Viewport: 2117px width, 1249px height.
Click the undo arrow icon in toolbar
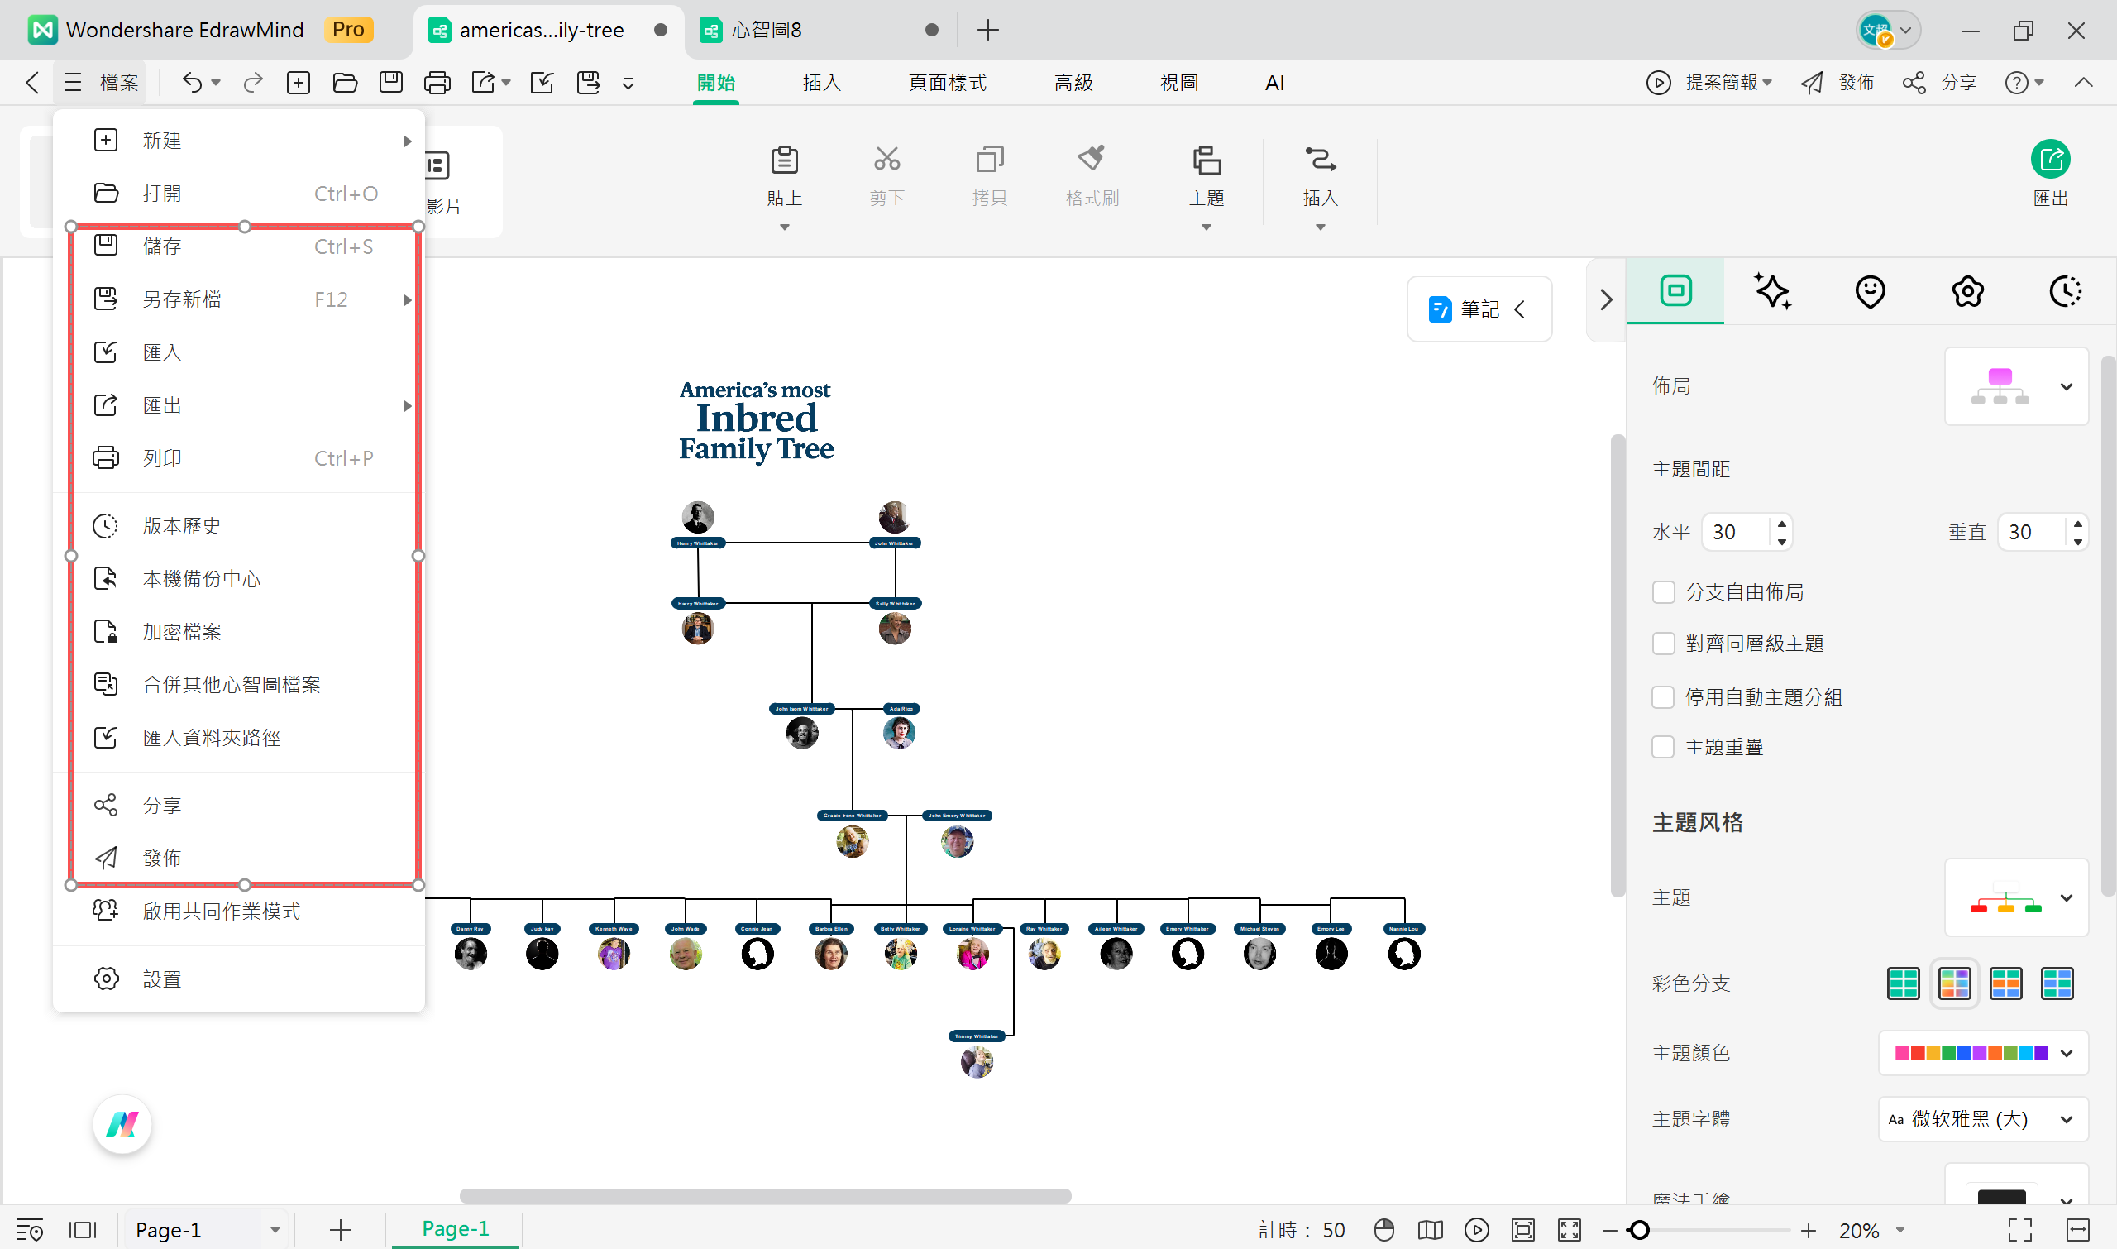pos(192,83)
